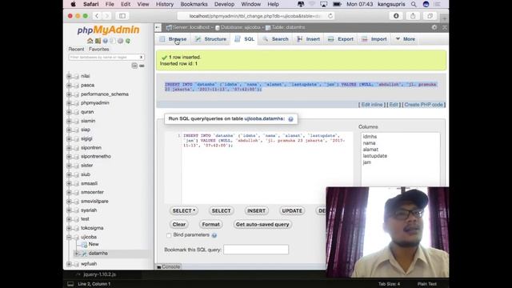Switch to the Structure tab
Screen dimensions: 512x288
click(210, 39)
